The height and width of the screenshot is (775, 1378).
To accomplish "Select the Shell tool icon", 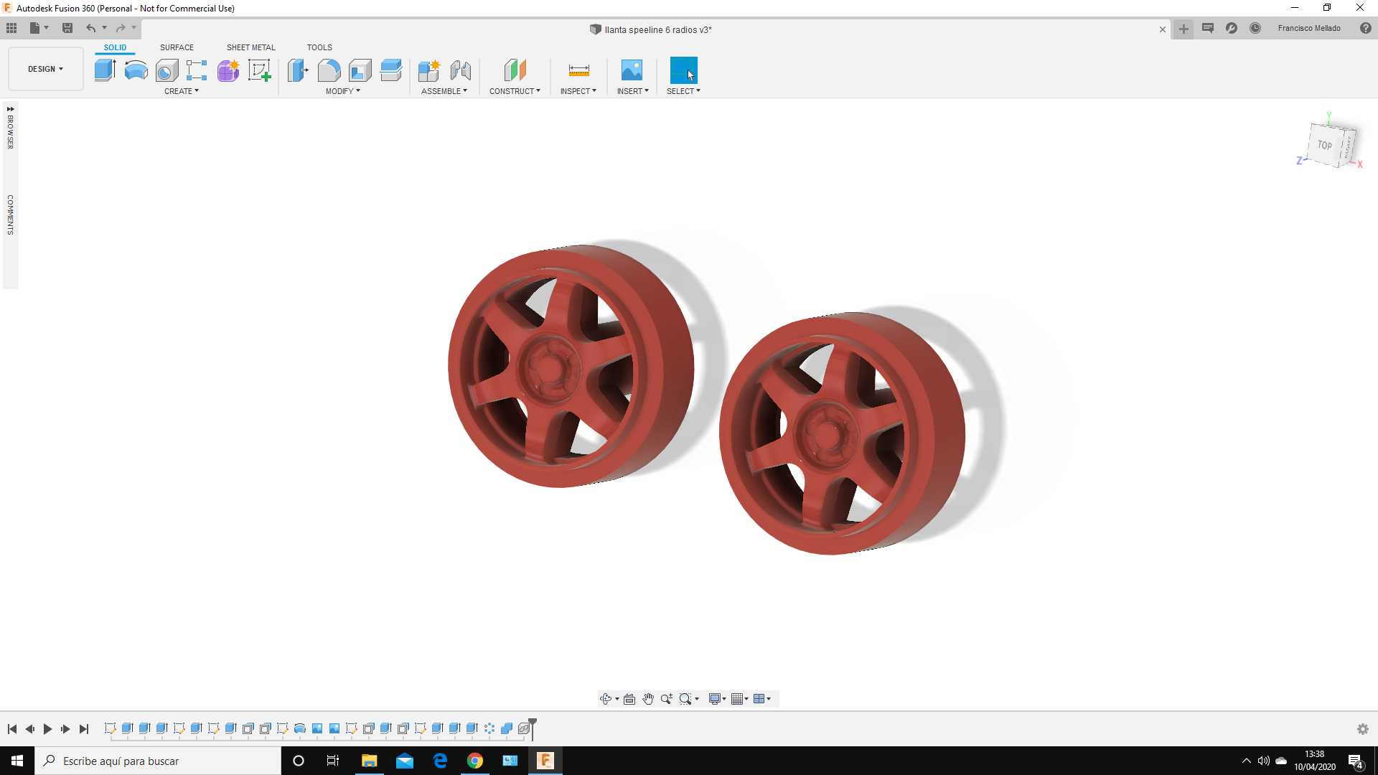I will tap(360, 70).
